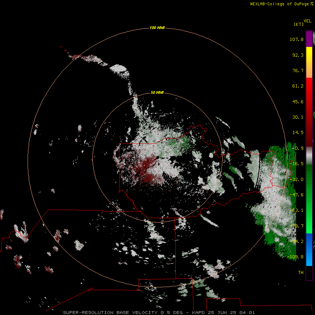Pick the green segment of the color bar
315x315 pixels.
coord(309,199)
